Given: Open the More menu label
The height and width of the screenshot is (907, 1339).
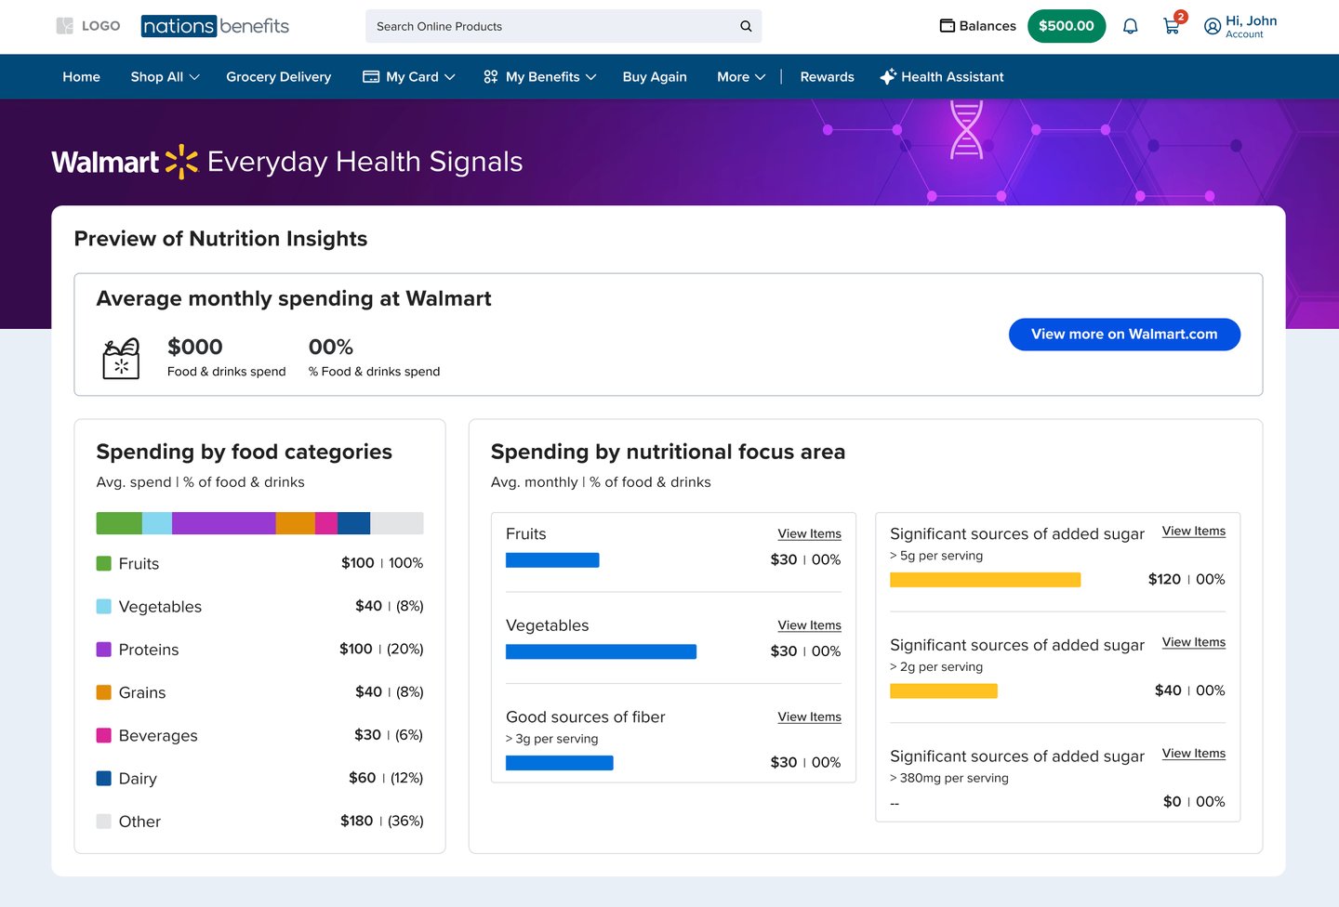Looking at the screenshot, I should 733,77.
